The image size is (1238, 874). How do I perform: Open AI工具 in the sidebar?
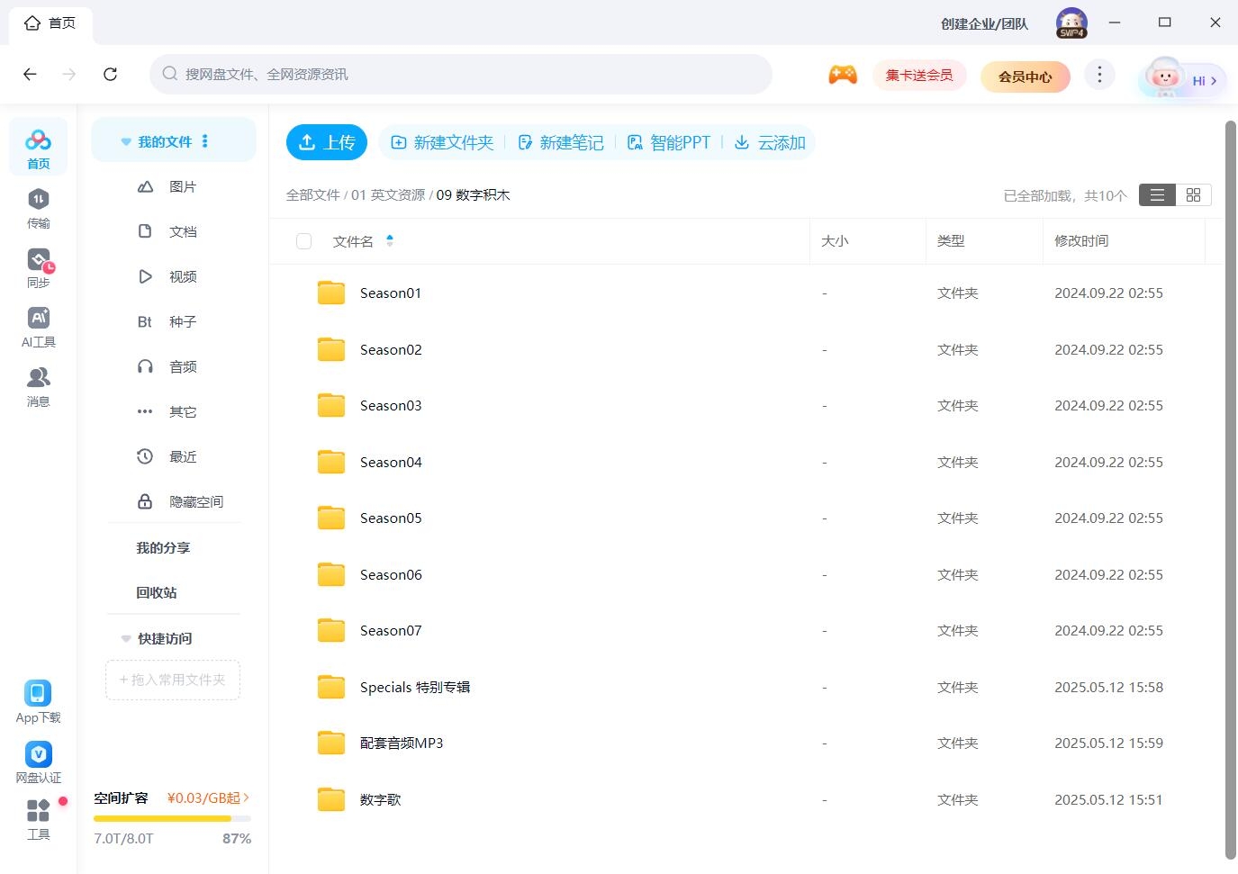tap(38, 327)
